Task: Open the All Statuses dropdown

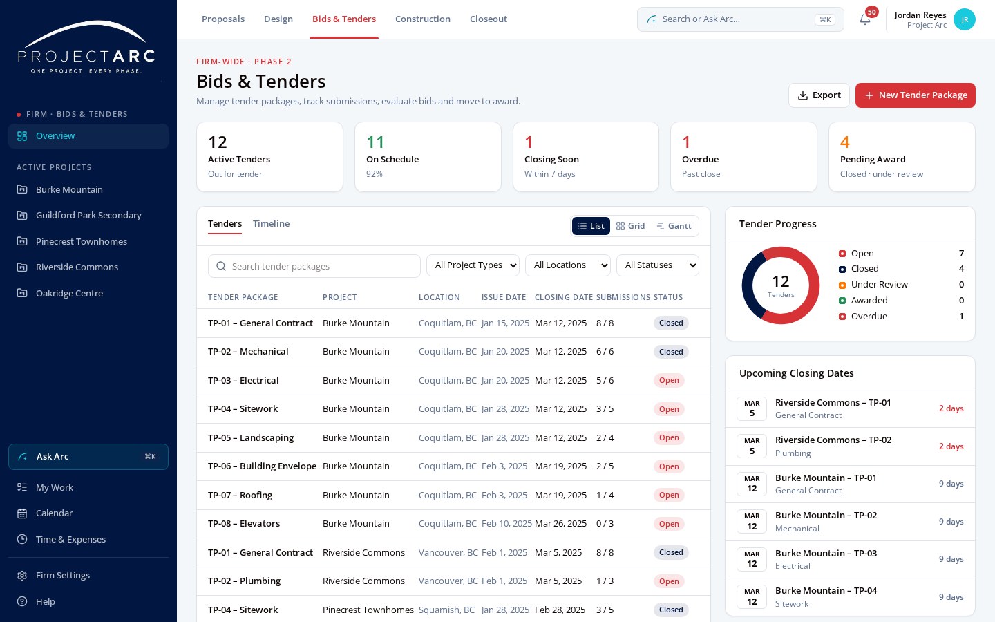Action: coord(658,265)
